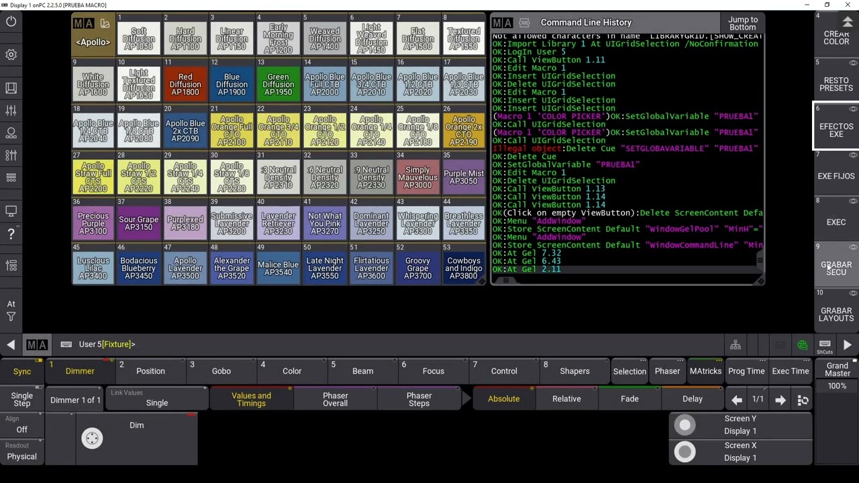Toggle eye icon on EXE FIJOS view button

click(853, 155)
